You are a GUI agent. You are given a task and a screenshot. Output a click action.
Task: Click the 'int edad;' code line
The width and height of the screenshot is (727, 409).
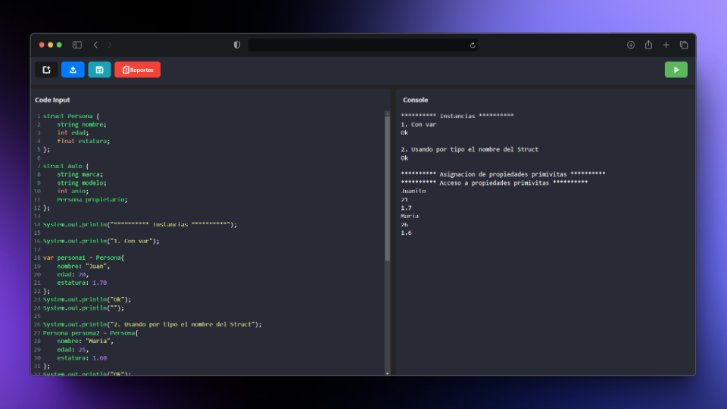(x=73, y=133)
